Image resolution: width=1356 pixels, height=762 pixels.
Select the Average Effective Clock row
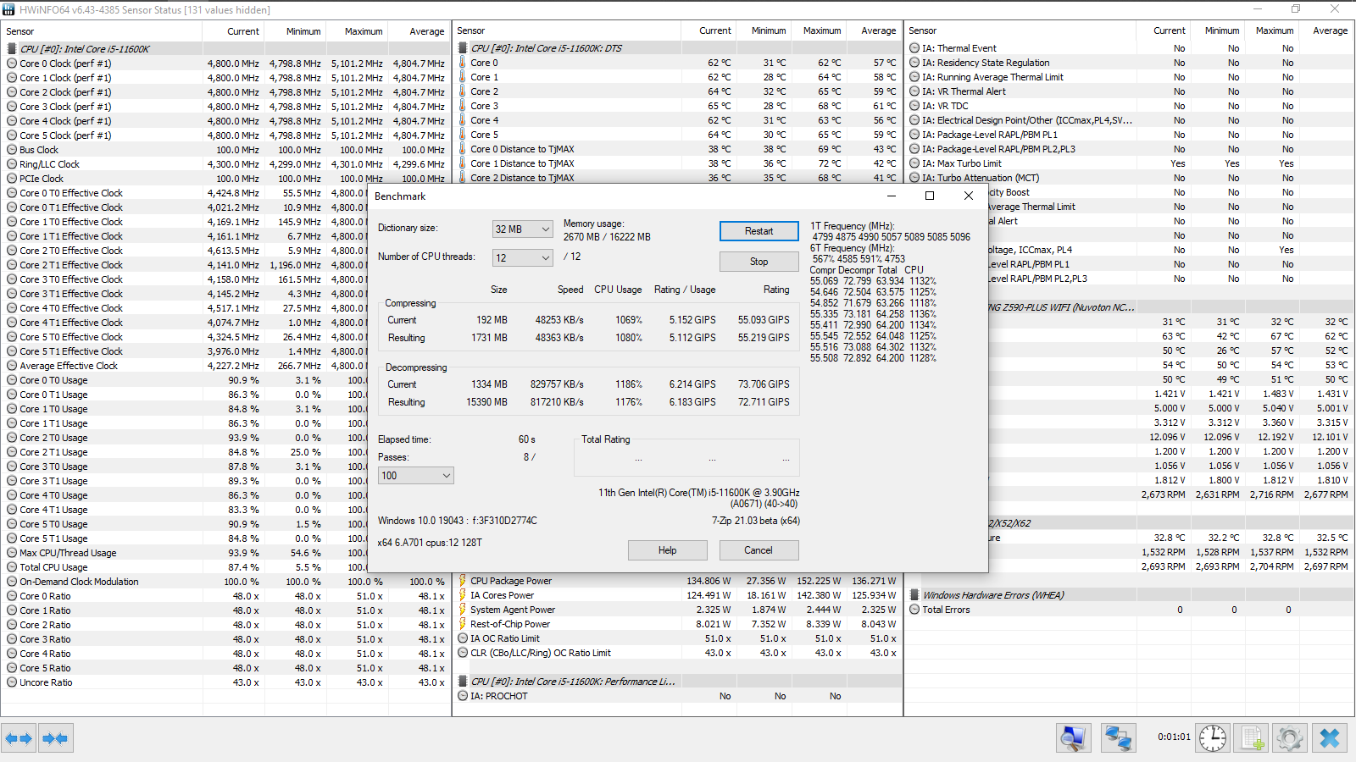[x=185, y=366]
